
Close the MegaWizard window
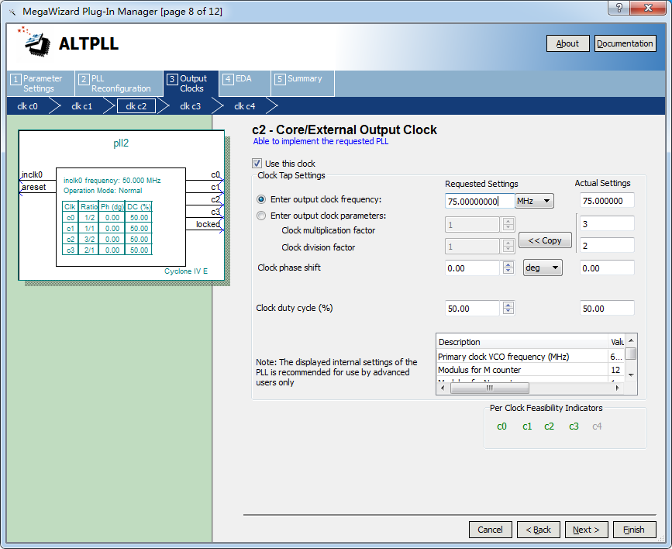[649, 9]
